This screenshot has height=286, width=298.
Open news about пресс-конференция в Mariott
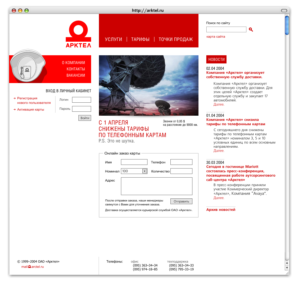tap(241, 173)
